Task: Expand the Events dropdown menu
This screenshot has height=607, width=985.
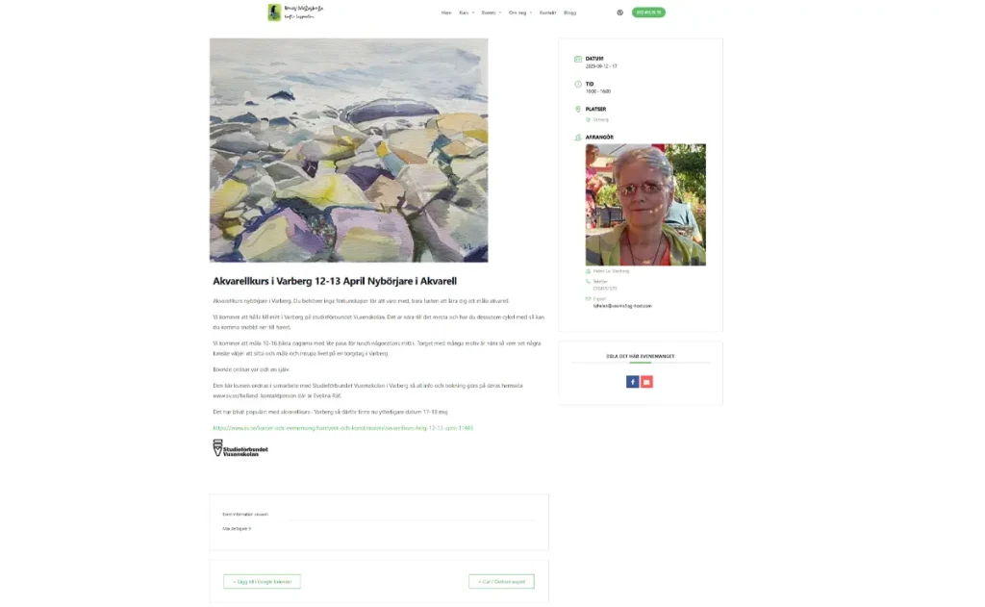Action: pos(492,13)
